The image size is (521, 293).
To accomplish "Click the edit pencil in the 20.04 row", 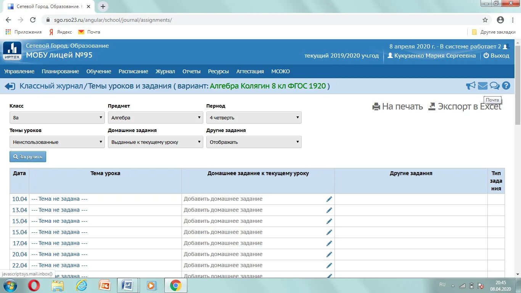I will [329, 254].
